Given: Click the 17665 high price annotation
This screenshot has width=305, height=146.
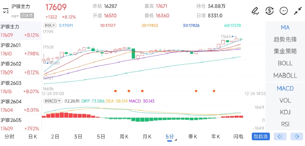Looking at the screenshot, I should point(226,36).
